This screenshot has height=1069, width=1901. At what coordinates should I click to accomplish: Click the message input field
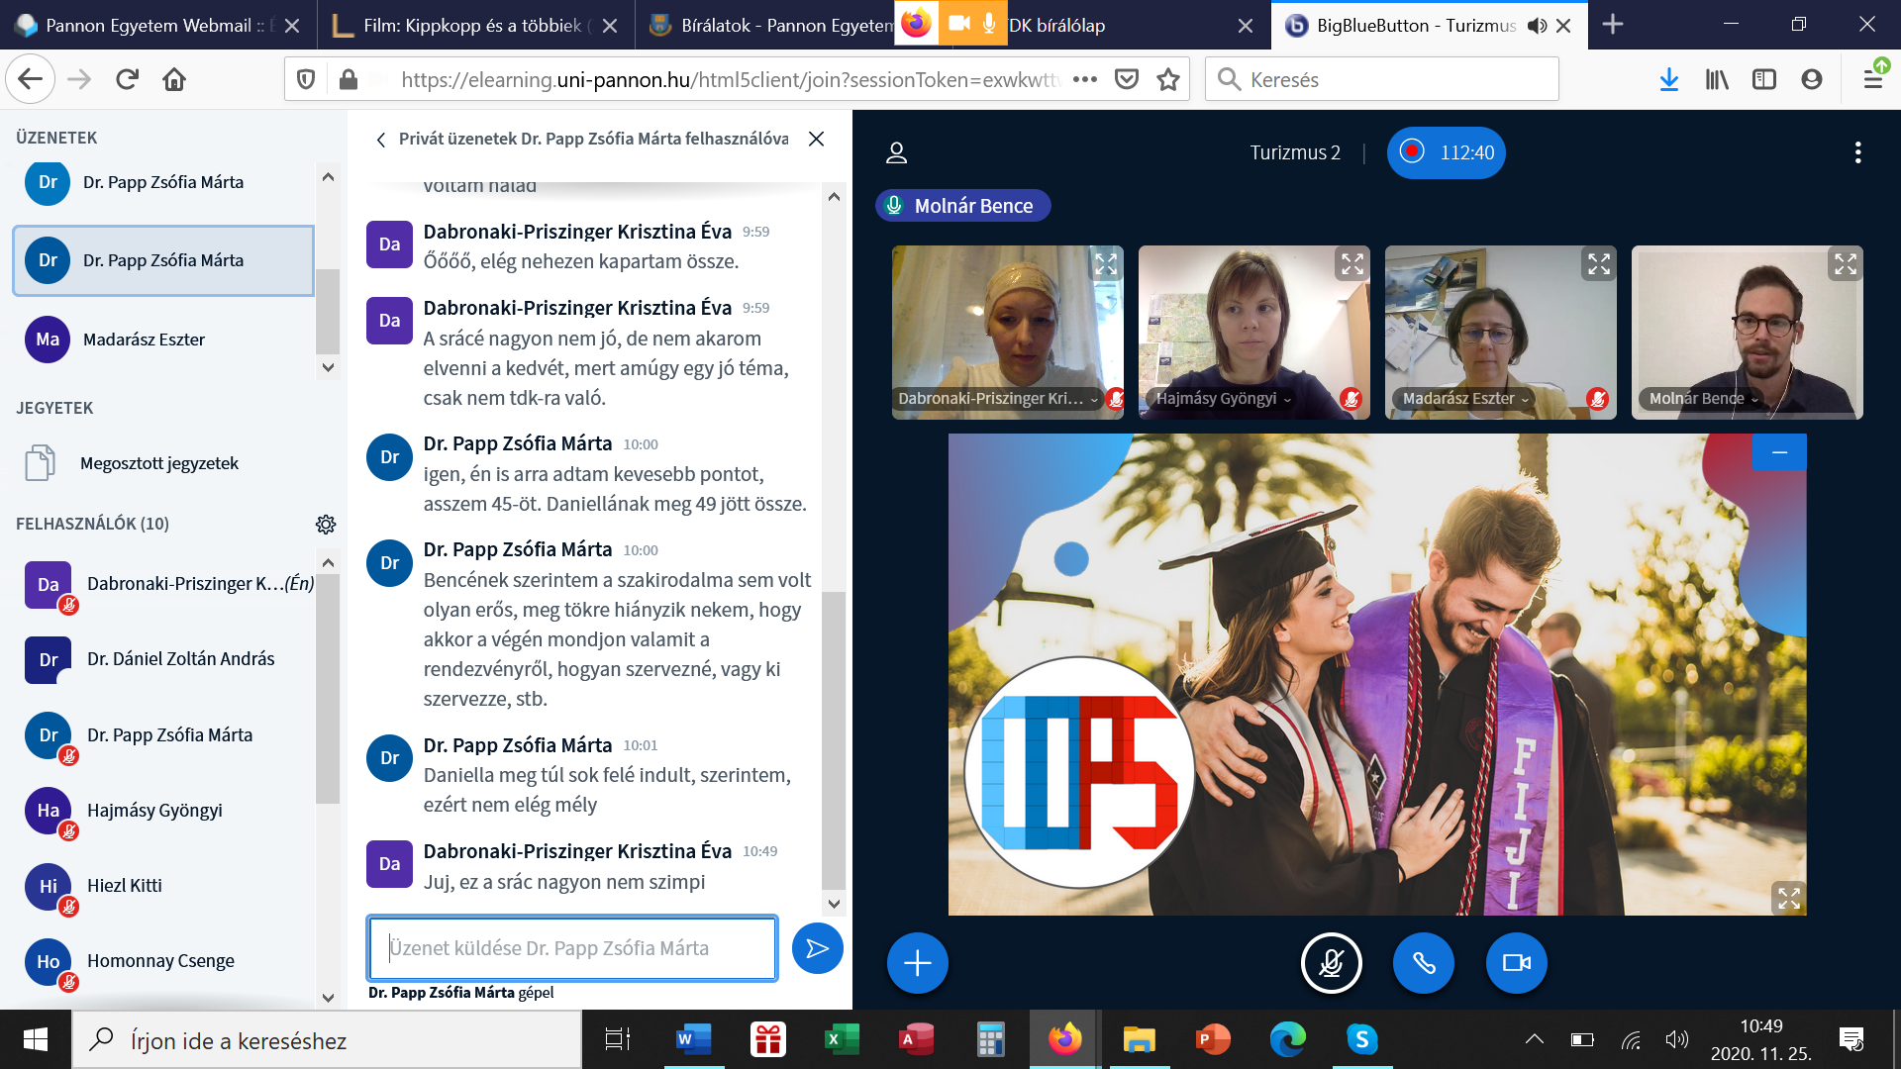pyautogui.click(x=572, y=948)
